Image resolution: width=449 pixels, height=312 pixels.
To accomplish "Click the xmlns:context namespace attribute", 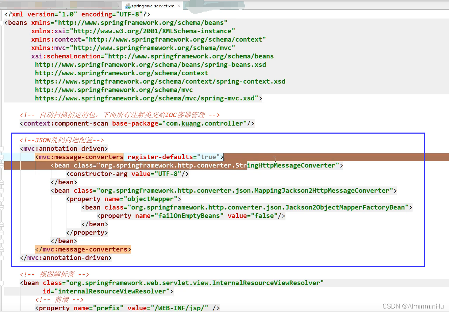I will pyautogui.click(x=148, y=40).
